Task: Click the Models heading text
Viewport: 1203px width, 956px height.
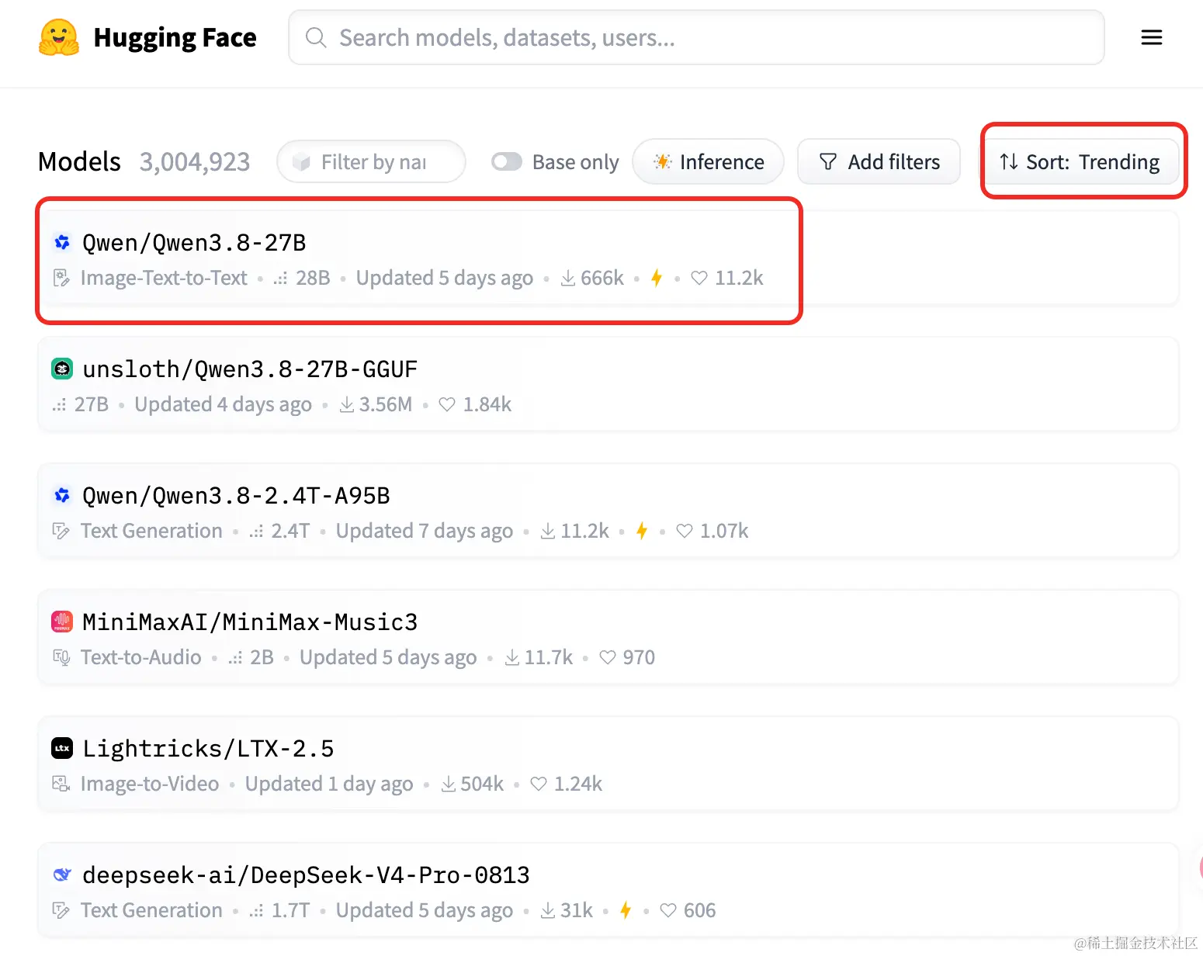Action: click(79, 161)
